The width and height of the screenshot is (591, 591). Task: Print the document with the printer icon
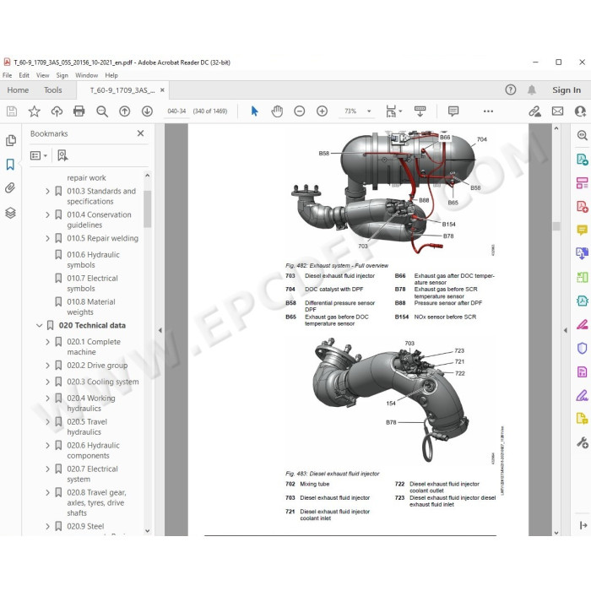click(x=79, y=111)
